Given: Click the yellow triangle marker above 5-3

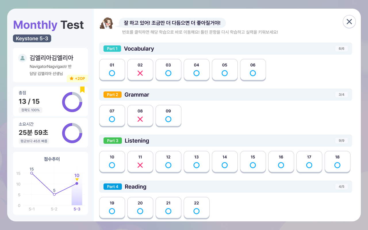Looking at the screenshot, I should coord(77,180).
